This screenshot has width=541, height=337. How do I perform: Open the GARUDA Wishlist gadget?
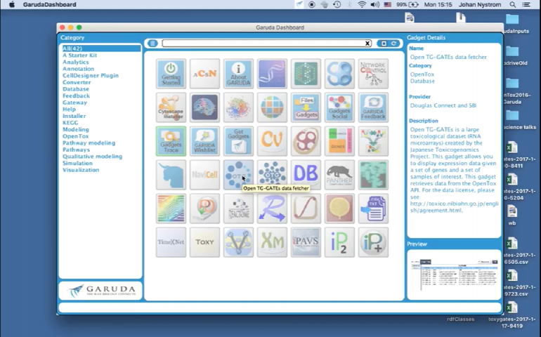204,141
